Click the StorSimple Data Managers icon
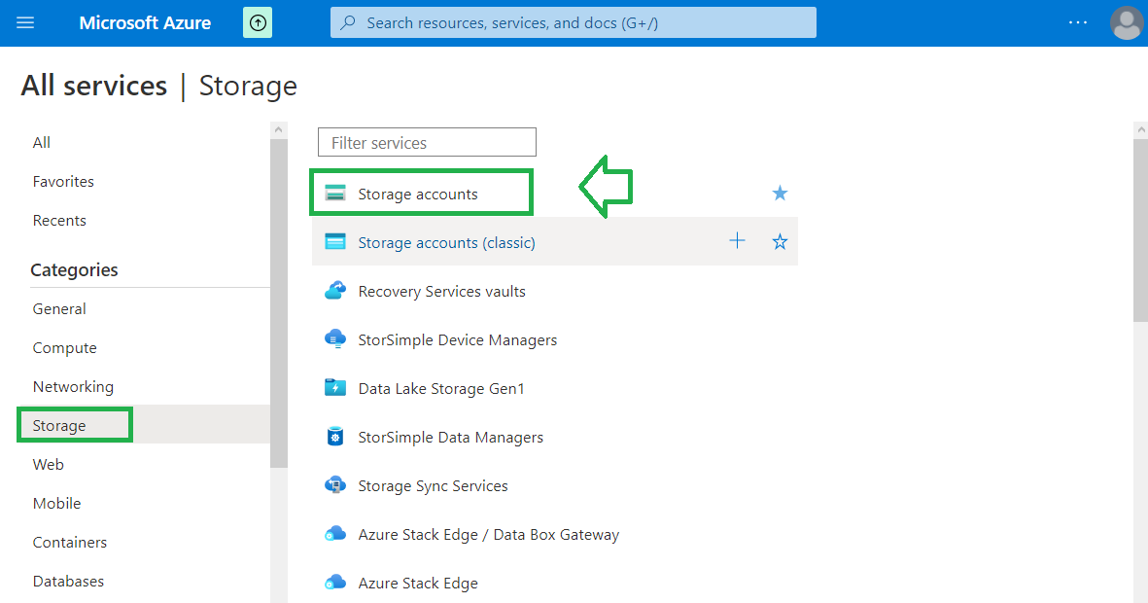 point(335,437)
